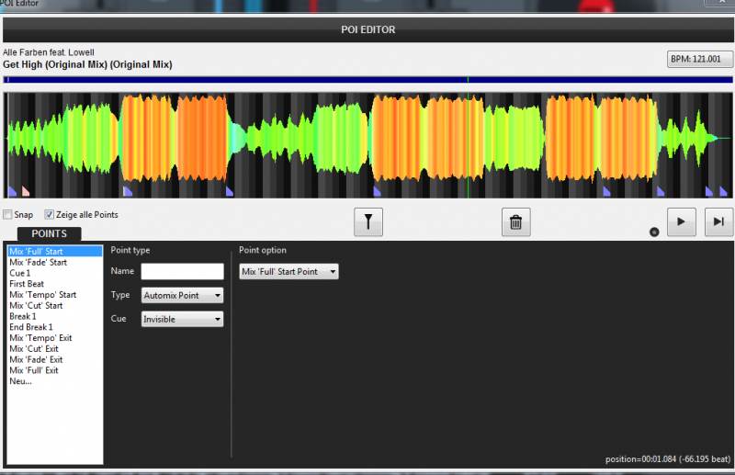Click the set point marker icon button
This screenshot has width=735, height=475.
(368, 221)
